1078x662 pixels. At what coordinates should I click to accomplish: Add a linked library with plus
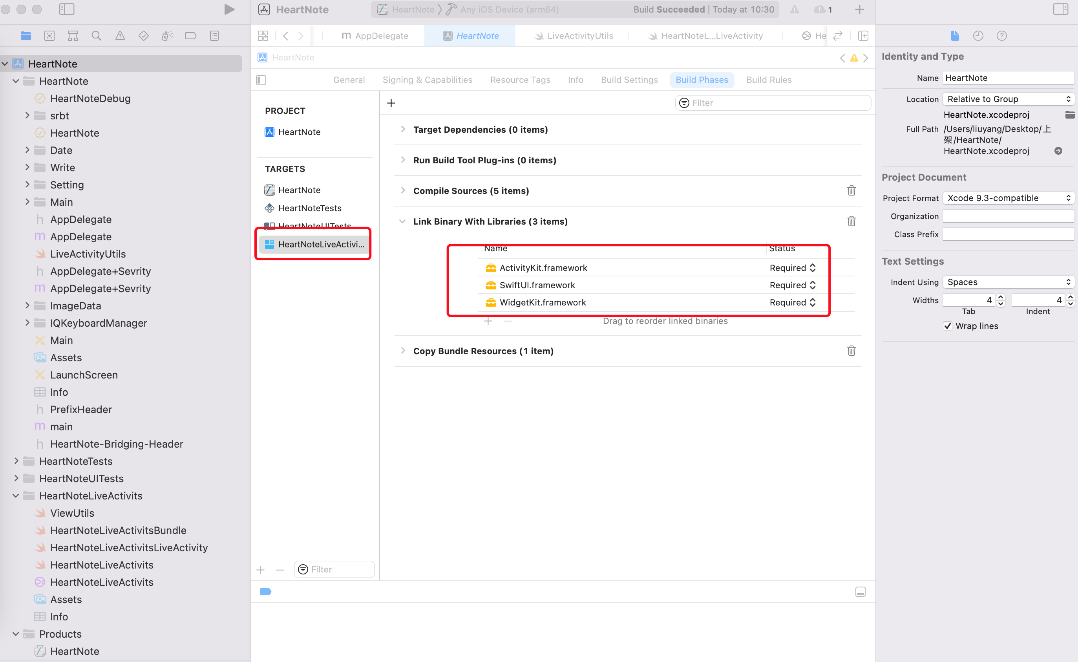(488, 321)
